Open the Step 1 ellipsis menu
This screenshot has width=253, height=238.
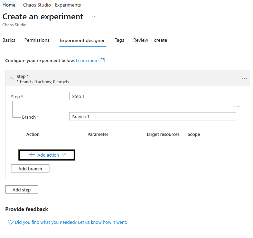(244, 78)
